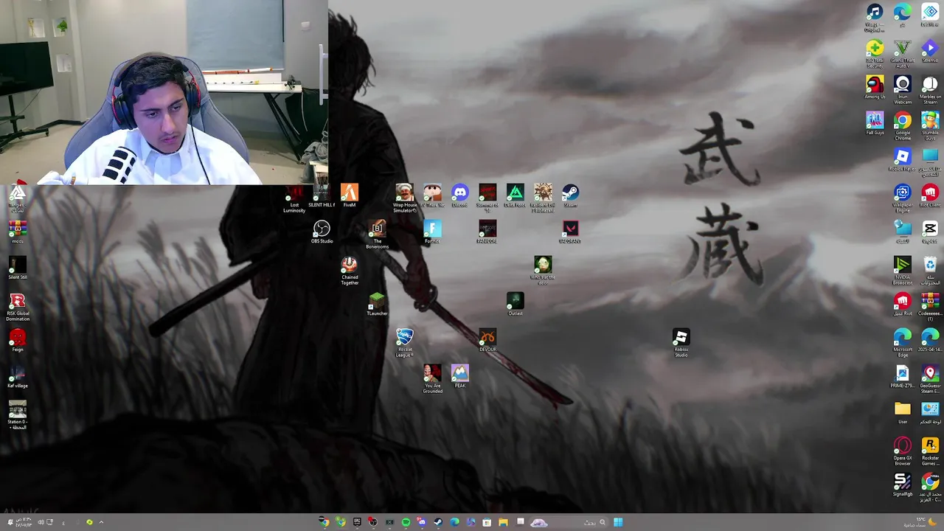
Task: Launch Roblox Studio
Action: pyautogui.click(x=681, y=343)
